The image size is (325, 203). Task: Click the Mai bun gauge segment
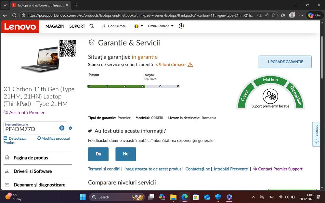pyautogui.click(x=270, y=80)
